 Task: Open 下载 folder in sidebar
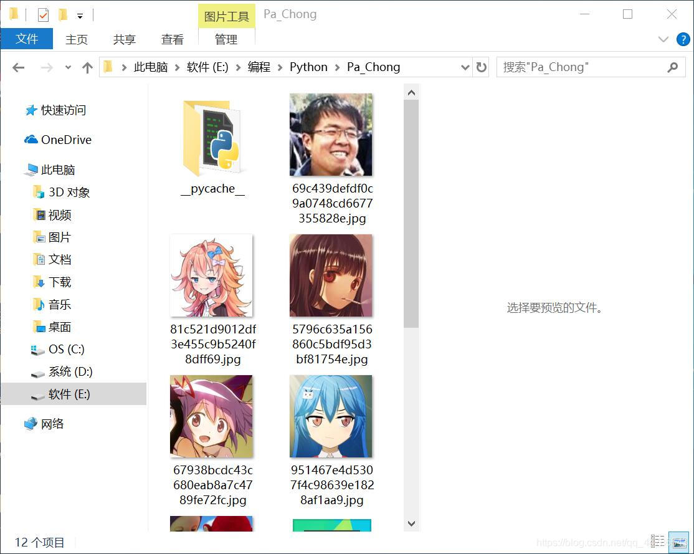52,282
